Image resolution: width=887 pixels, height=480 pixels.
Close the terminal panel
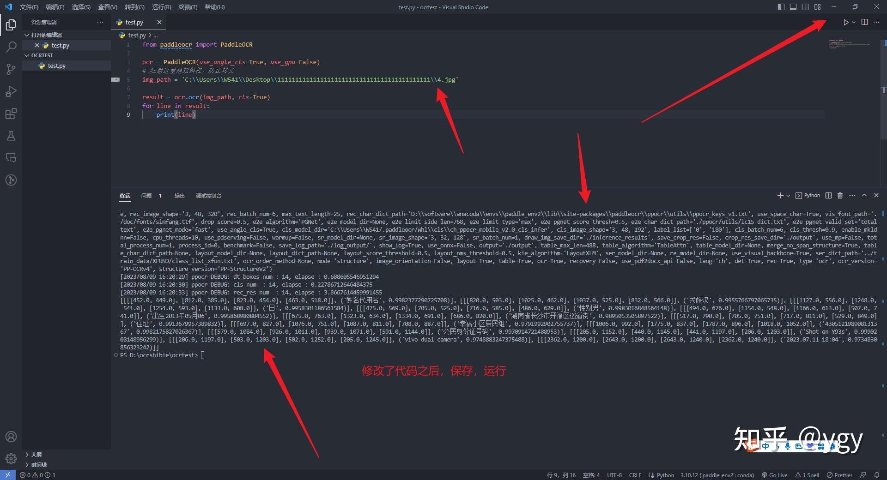[x=876, y=196]
